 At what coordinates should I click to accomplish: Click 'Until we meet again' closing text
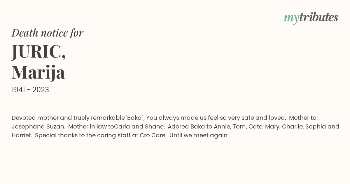click(x=198, y=135)
